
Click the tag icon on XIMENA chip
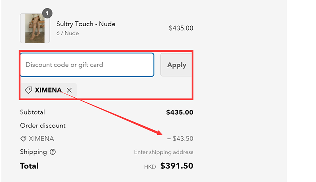point(28,90)
